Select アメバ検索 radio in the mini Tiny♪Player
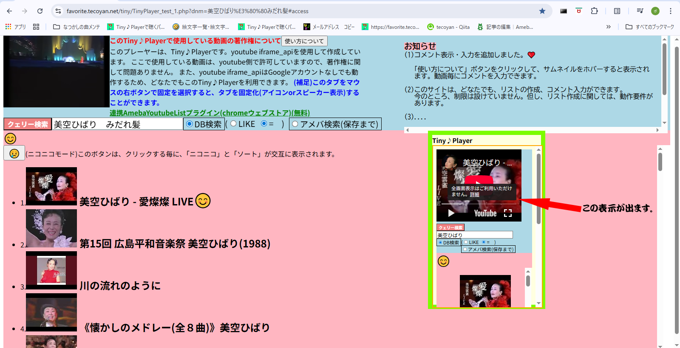Viewport: 680px width, 348px height. pyautogui.click(x=465, y=249)
